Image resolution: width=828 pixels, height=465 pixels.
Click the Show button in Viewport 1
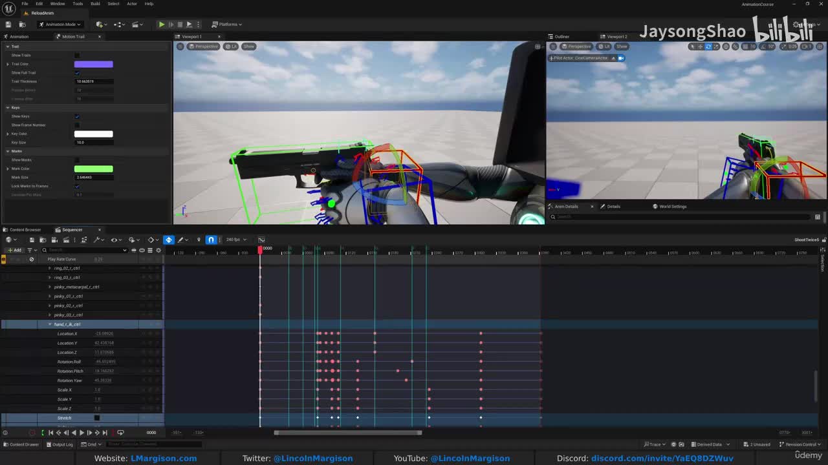(248, 46)
